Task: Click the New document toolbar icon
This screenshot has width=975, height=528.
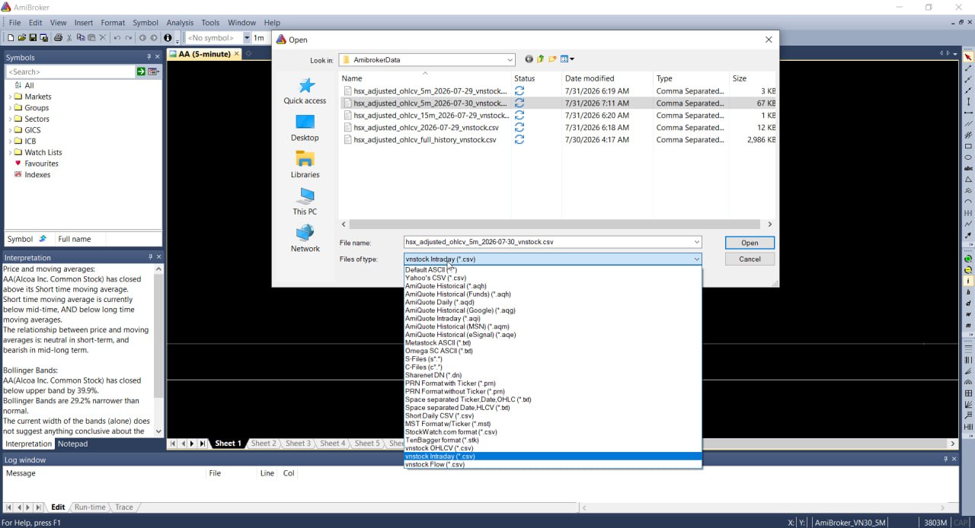Action: (11, 37)
